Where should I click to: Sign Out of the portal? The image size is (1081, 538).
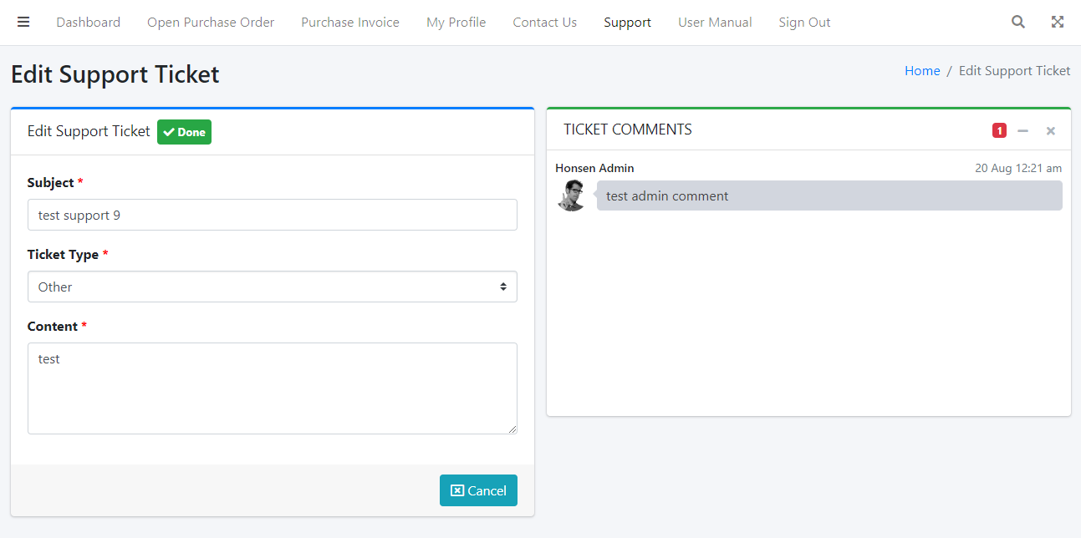click(804, 23)
